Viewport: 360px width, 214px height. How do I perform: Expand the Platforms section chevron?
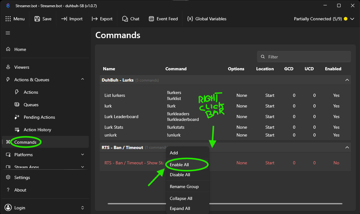(x=83, y=155)
